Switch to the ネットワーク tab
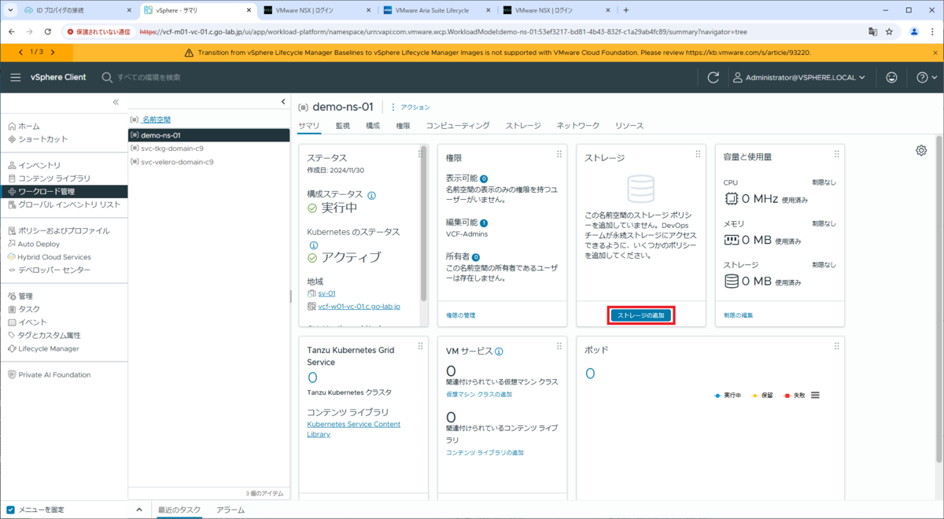 coord(578,126)
